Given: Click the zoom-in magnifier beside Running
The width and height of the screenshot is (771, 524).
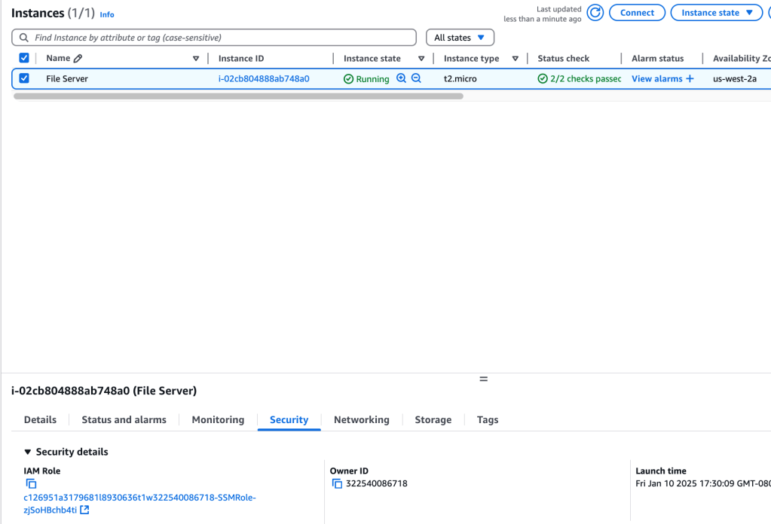Looking at the screenshot, I should (401, 78).
